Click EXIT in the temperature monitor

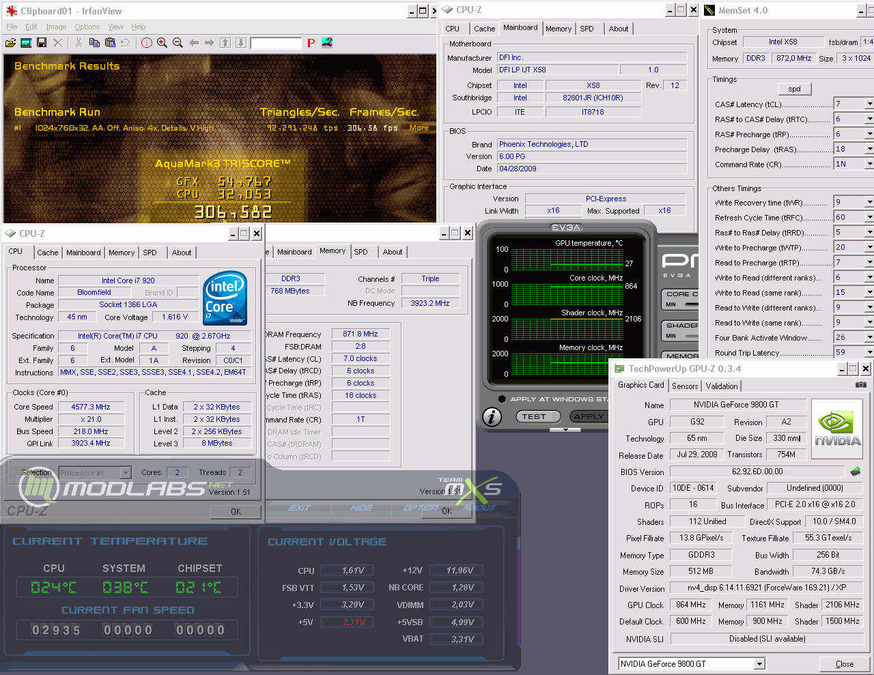pyautogui.click(x=299, y=508)
